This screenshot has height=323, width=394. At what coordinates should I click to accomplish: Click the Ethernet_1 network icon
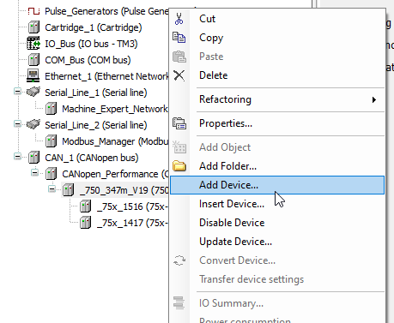click(33, 76)
